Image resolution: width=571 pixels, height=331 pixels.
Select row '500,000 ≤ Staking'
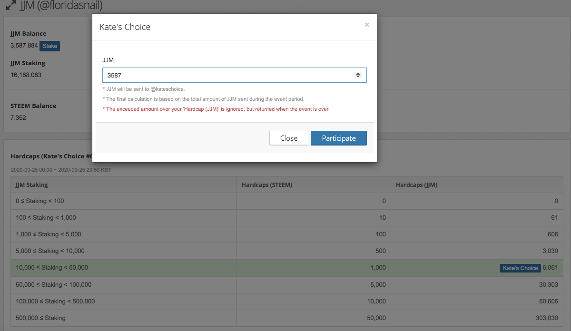click(287, 318)
